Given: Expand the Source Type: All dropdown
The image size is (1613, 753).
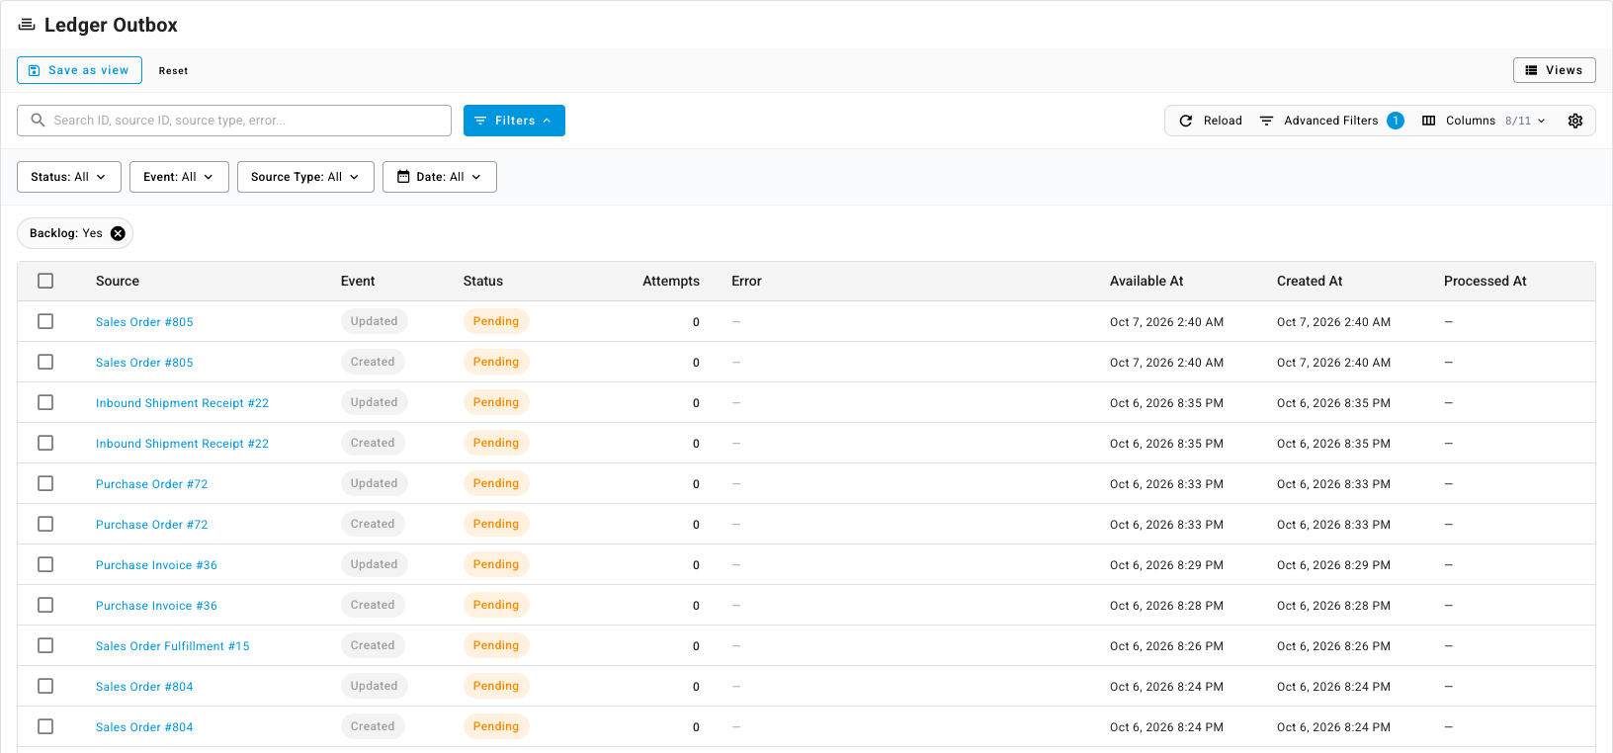Looking at the screenshot, I should [305, 177].
